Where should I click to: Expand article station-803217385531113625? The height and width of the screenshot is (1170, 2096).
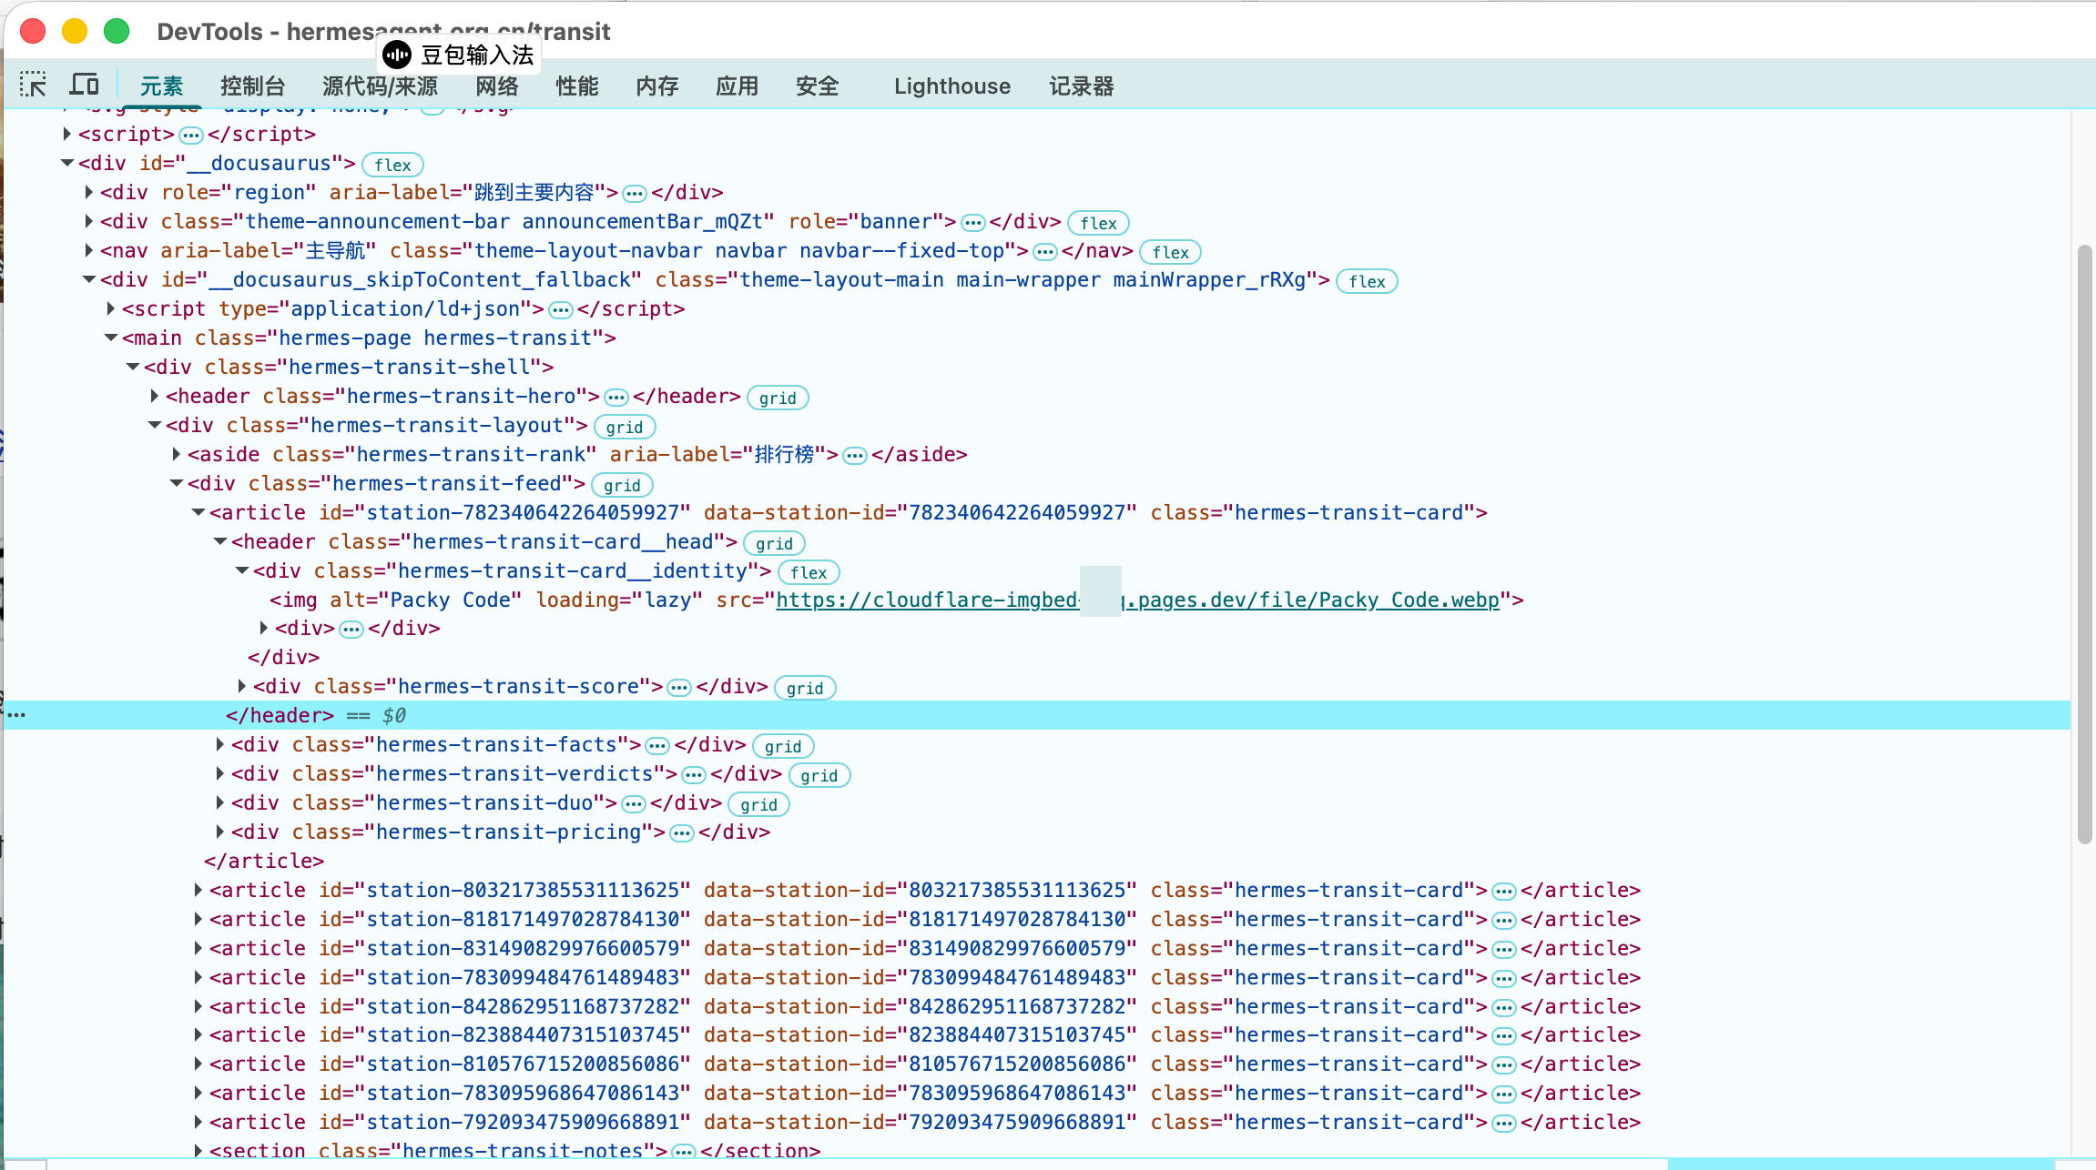click(198, 890)
